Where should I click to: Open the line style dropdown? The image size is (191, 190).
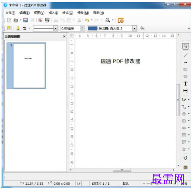coord(55,28)
